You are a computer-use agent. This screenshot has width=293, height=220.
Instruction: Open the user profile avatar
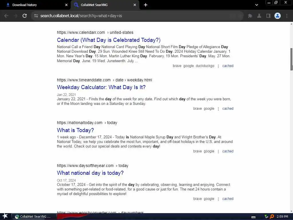[x=278, y=16]
